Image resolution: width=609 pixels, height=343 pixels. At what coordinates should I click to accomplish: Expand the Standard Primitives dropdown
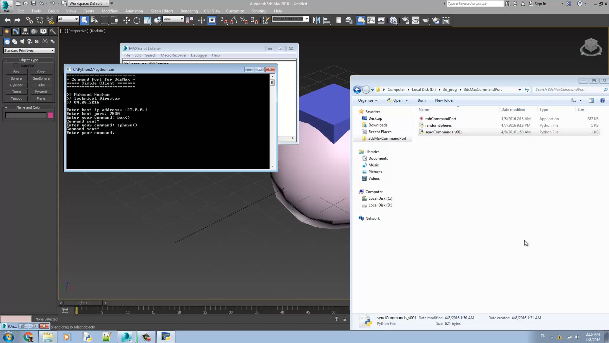(x=29, y=51)
